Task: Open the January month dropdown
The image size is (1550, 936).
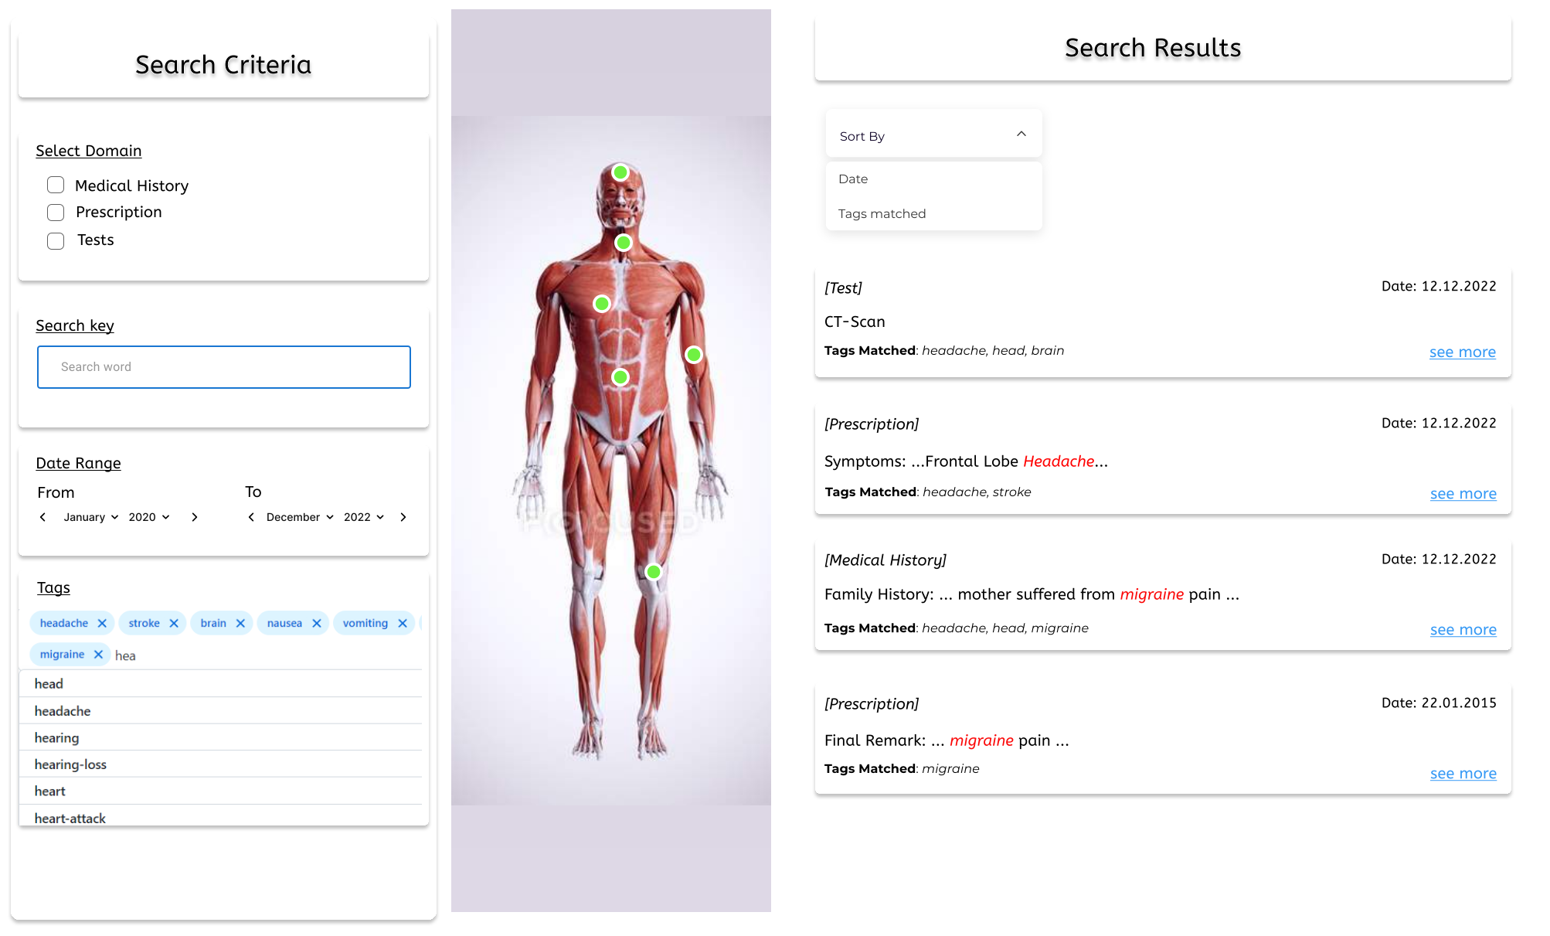Action: point(90,517)
